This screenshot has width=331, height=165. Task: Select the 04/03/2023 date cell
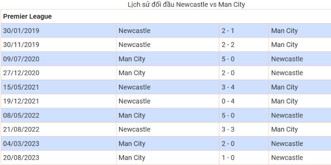(21, 144)
